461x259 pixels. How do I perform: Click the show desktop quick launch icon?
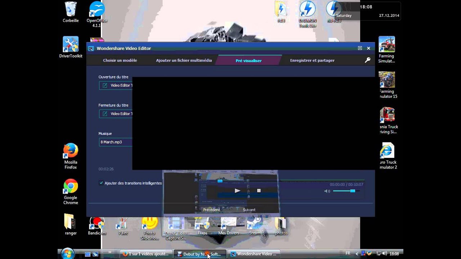point(88,254)
